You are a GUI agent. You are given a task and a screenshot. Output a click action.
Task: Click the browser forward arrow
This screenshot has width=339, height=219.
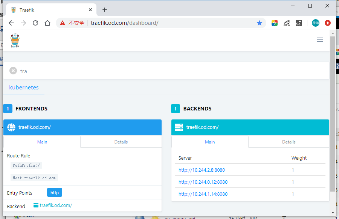pos(23,23)
